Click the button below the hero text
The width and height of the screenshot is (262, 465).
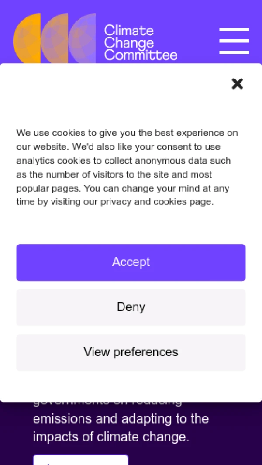81,462
